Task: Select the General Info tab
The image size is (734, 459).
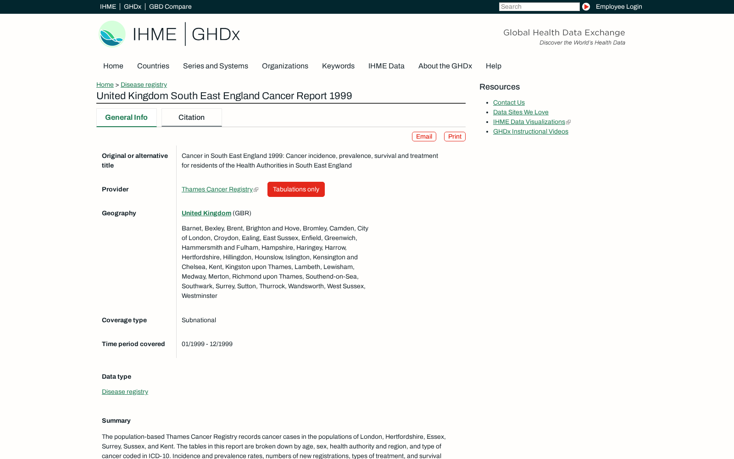Action: 126,118
